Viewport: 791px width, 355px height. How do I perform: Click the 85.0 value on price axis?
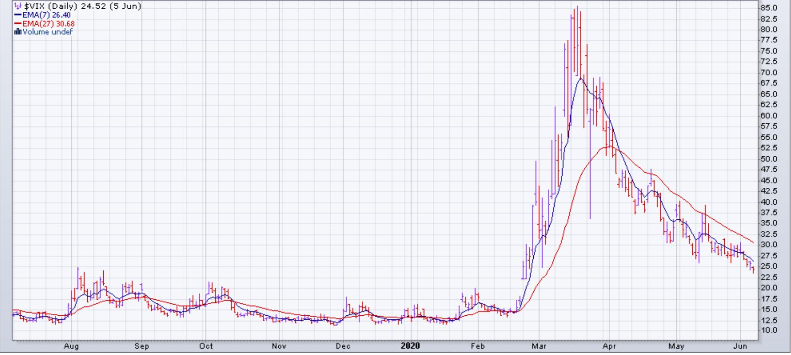pyautogui.click(x=768, y=8)
